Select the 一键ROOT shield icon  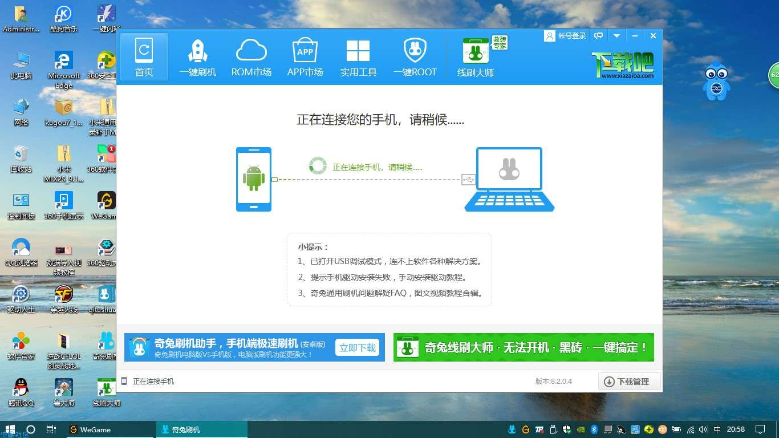[415, 58]
